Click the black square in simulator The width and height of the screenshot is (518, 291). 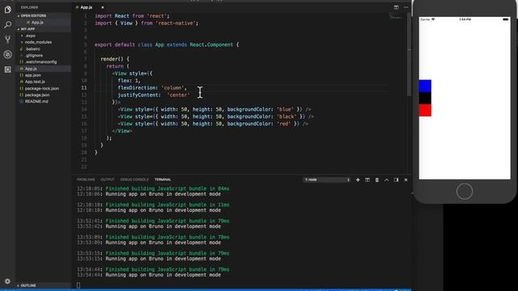(425, 98)
